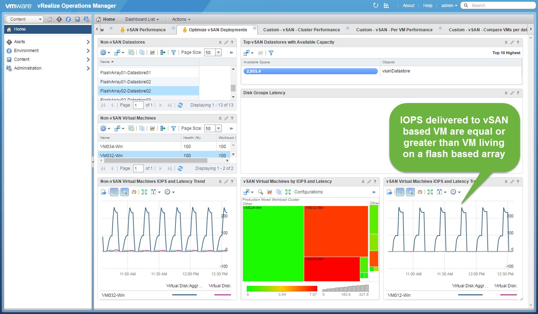Open the Actions menu
The height and width of the screenshot is (314, 538).
click(x=181, y=19)
